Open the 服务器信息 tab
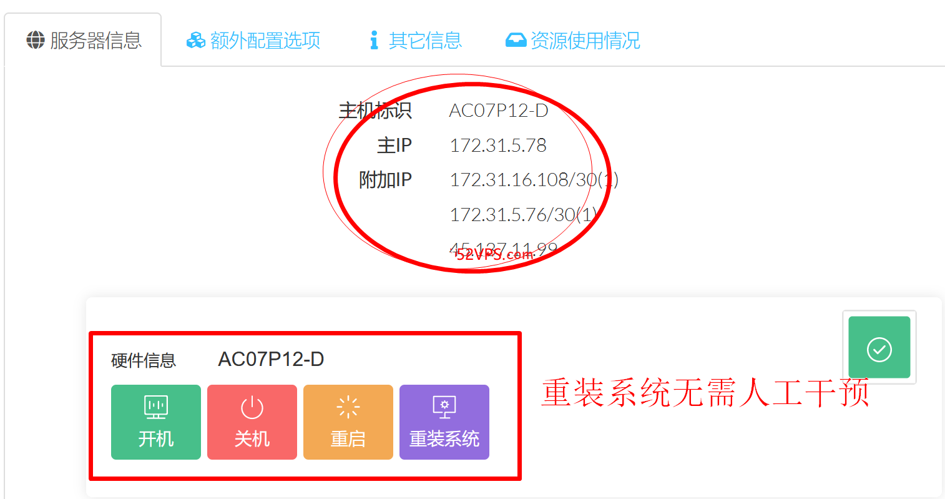 click(84, 41)
